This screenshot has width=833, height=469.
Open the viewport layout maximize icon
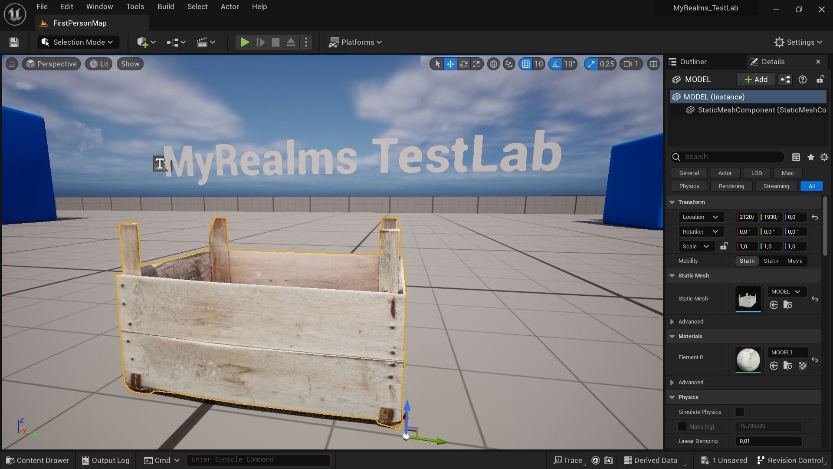(x=653, y=64)
